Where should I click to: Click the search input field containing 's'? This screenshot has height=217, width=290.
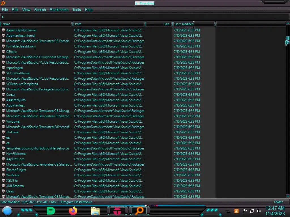coord(145,17)
